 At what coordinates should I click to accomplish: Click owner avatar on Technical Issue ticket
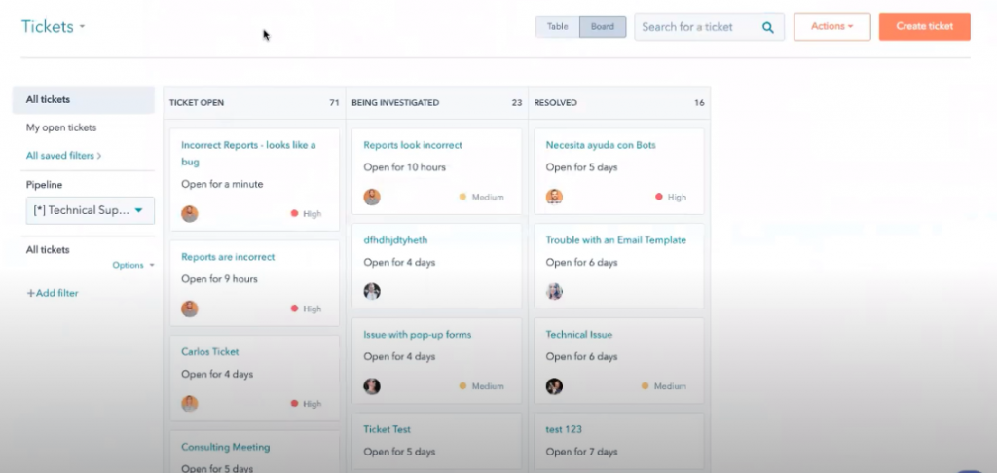(554, 386)
